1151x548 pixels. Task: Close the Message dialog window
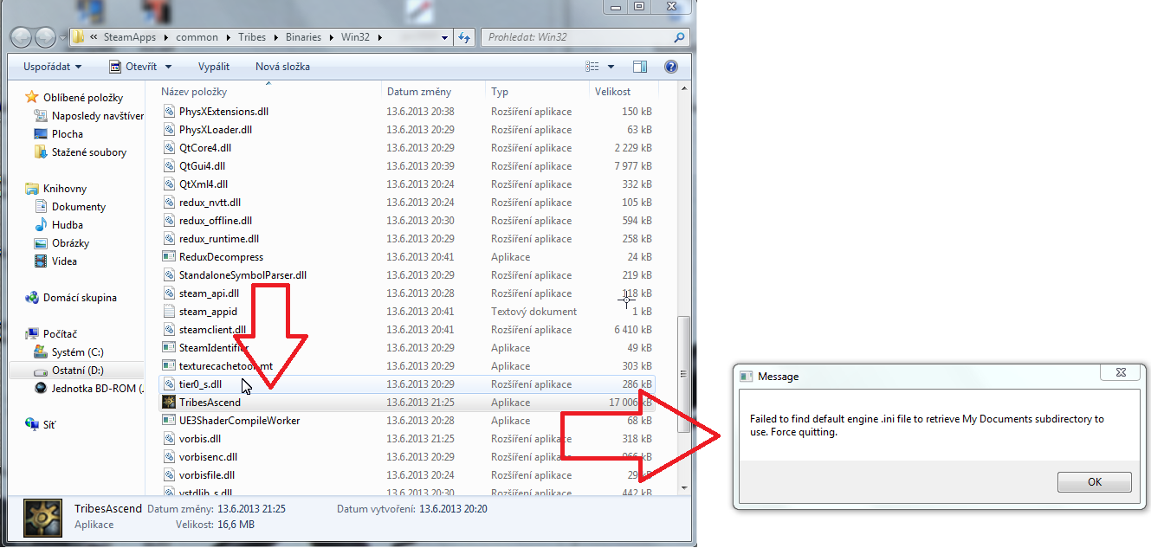click(1120, 373)
